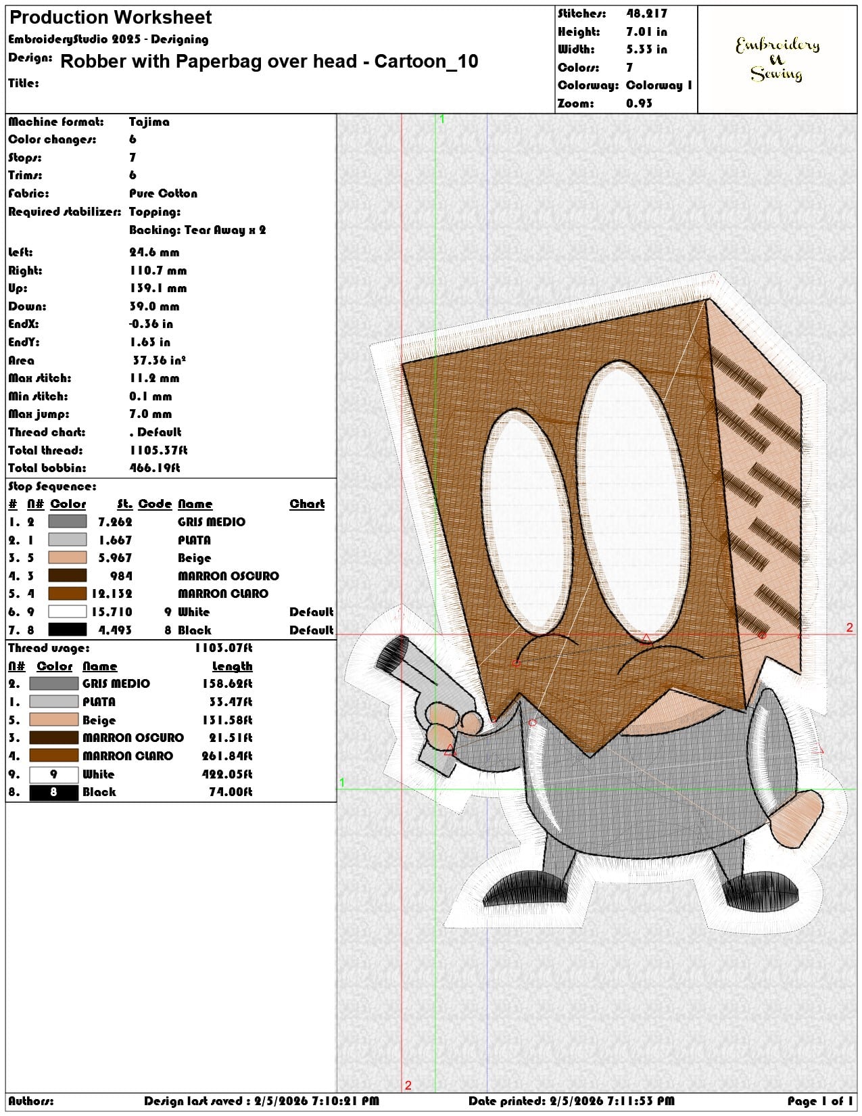
Task: Click the GRIS MEDIO length 158.62ft
Action: point(227,684)
